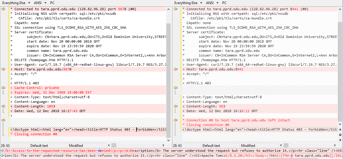Click left pane 'Content-Length: 1053' line
343x159 pixels.
(x=88, y=106)
